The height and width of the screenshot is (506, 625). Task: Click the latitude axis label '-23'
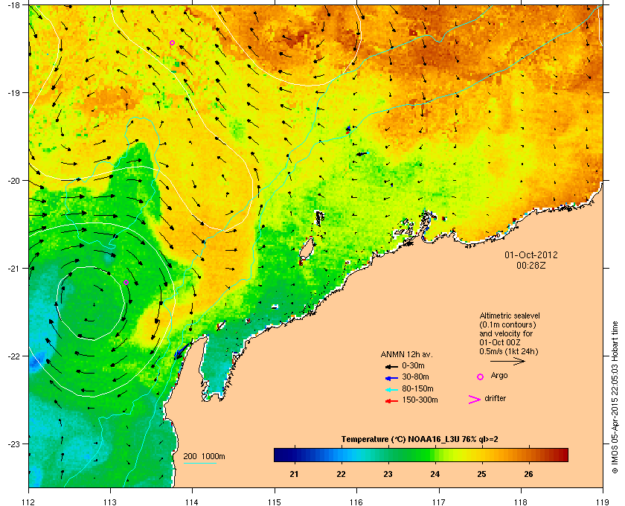tap(13, 443)
